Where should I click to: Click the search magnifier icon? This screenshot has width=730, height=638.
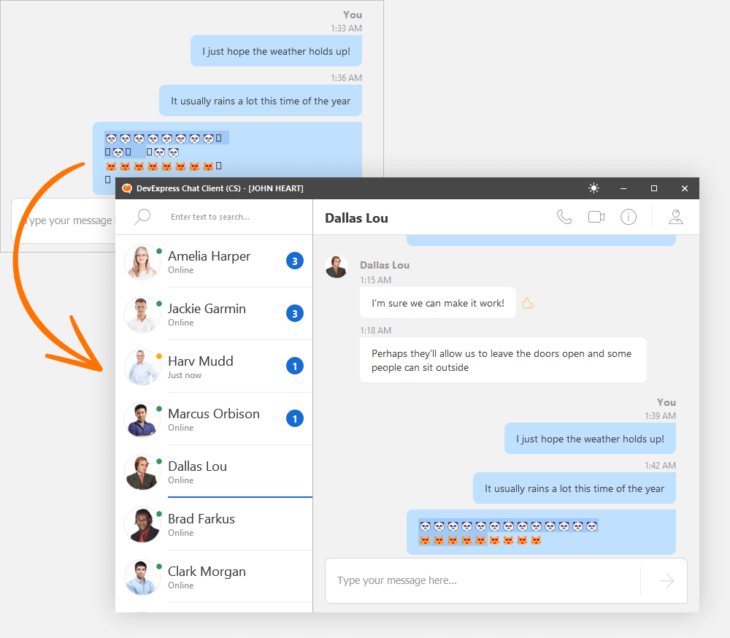[x=143, y=217]
